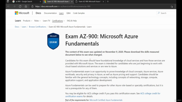Expand the Roles dropdown

click(38, 21)
